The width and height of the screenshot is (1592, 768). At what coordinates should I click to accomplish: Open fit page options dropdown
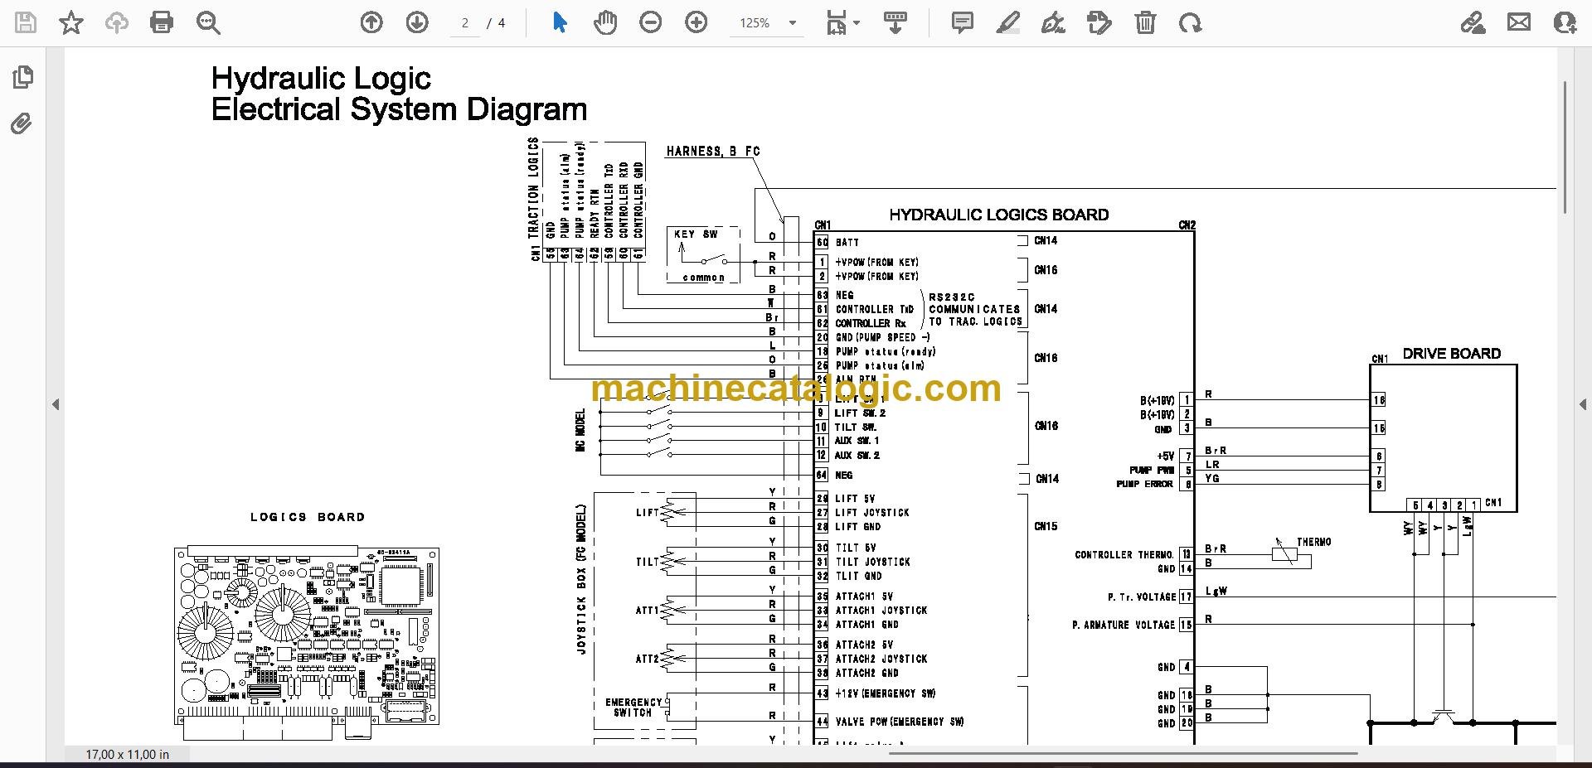pos(843,23)
